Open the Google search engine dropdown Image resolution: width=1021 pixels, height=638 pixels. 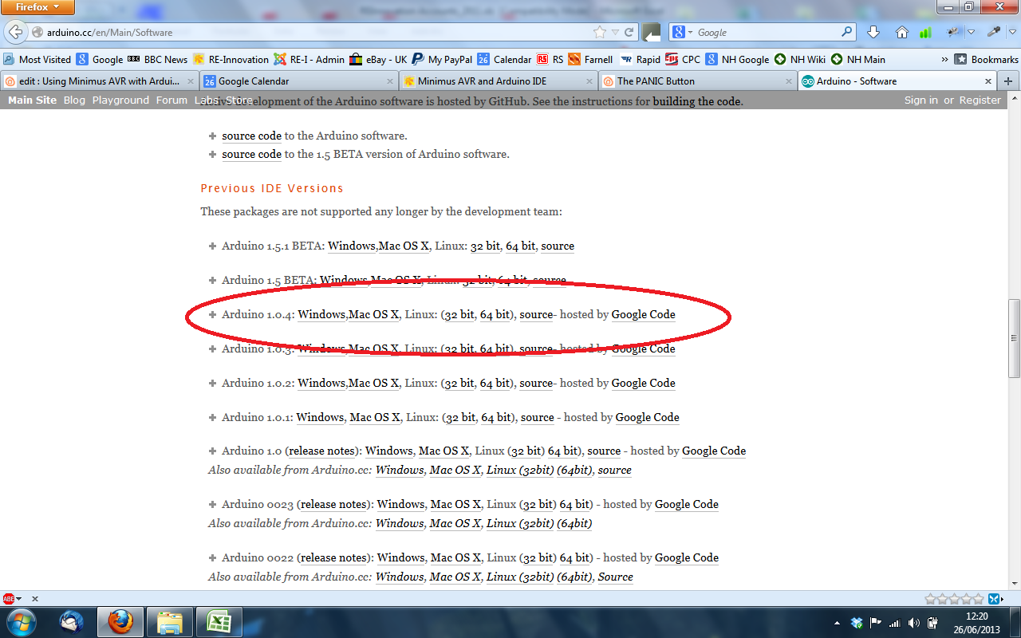coord(683,33)
